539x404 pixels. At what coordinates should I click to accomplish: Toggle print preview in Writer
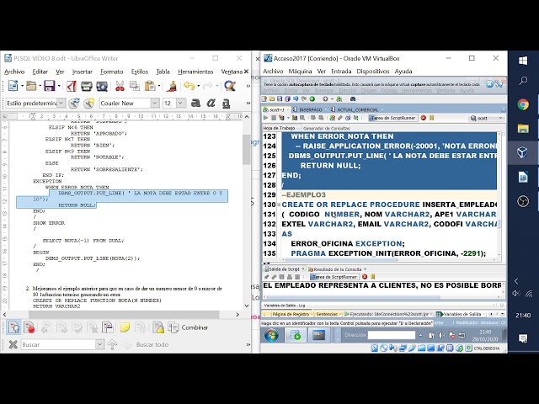click(102, 86)
